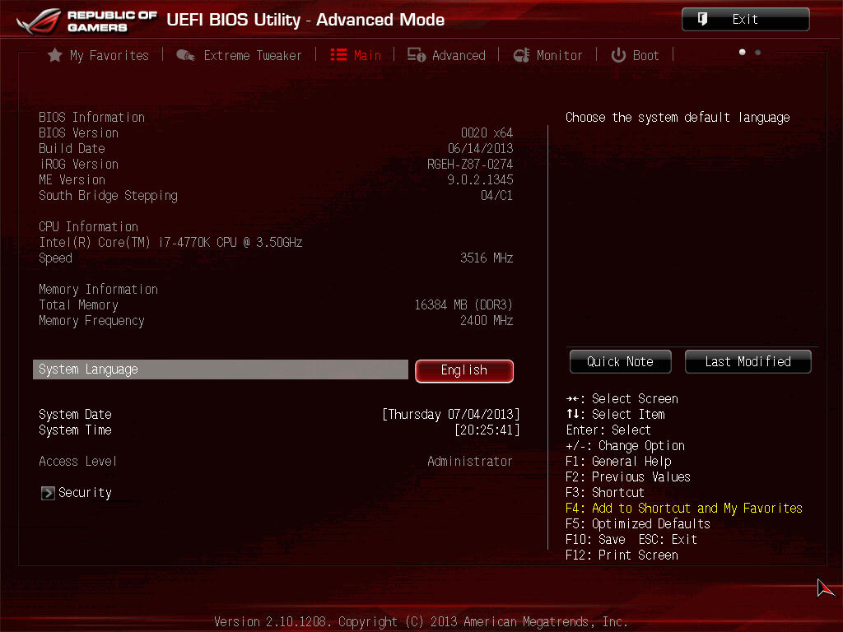The image size is (843, 632).
Task: Click the CPU Information heading
Action: coord(89,227)
